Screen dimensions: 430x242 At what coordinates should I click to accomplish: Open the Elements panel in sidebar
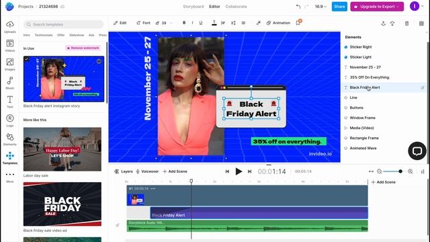point(10,139)
